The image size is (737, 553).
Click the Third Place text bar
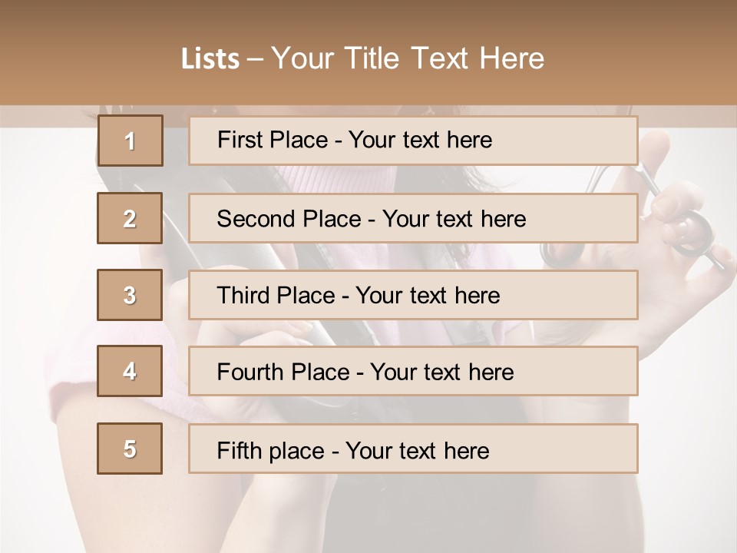point(413,295)
